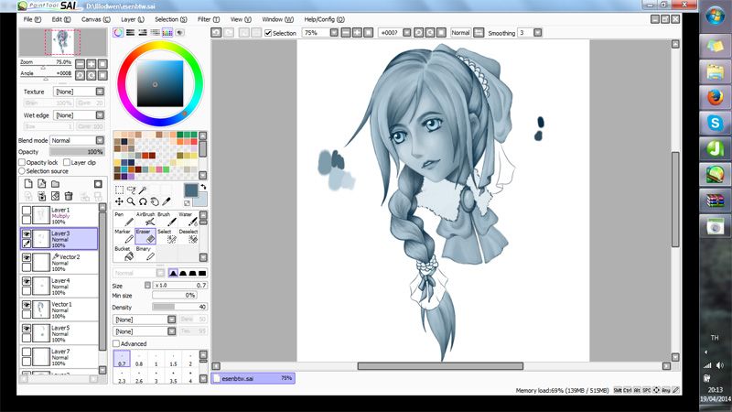732x412 pixels.
Task: Select the Selection source radio button
Action: click(21, 171)
